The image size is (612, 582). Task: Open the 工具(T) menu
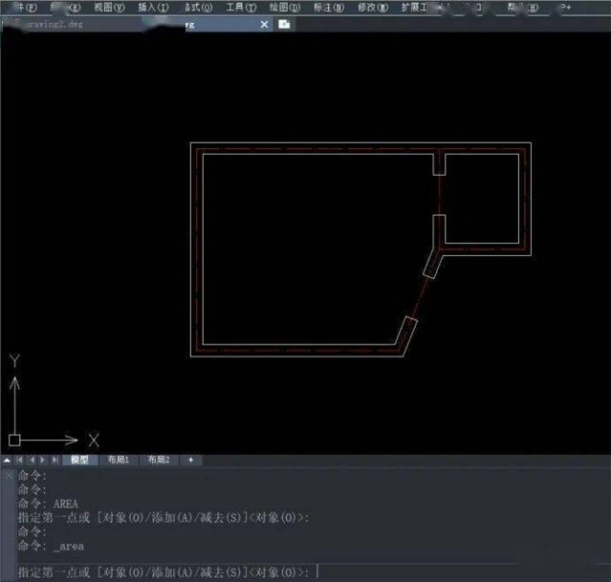click(241, 7)
